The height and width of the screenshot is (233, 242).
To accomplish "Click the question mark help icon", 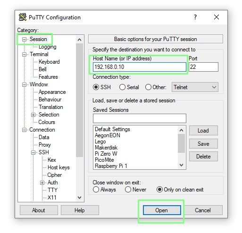I will [x=195, y=17].
